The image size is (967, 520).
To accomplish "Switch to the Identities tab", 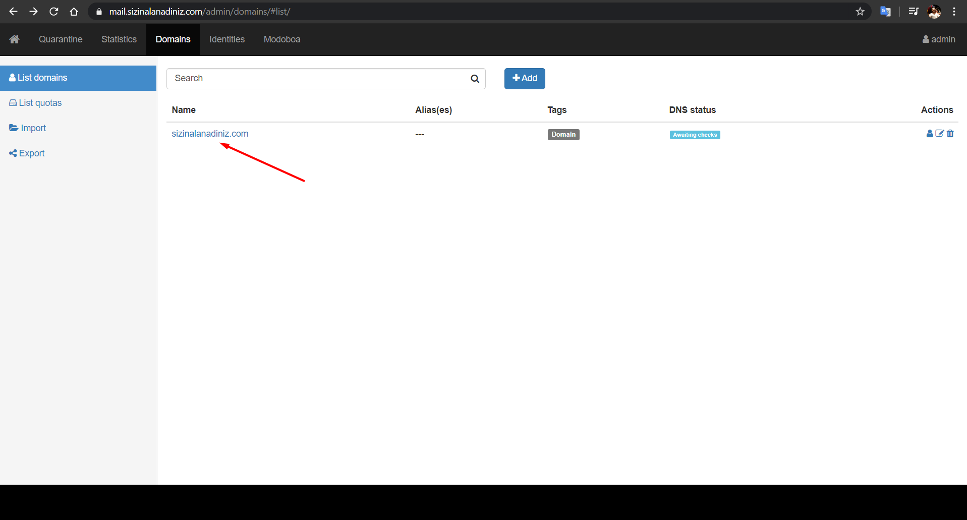I will (x=227, y=39).
